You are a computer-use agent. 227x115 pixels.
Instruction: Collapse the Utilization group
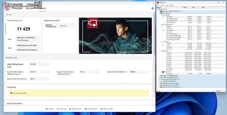tap(161, 72)
